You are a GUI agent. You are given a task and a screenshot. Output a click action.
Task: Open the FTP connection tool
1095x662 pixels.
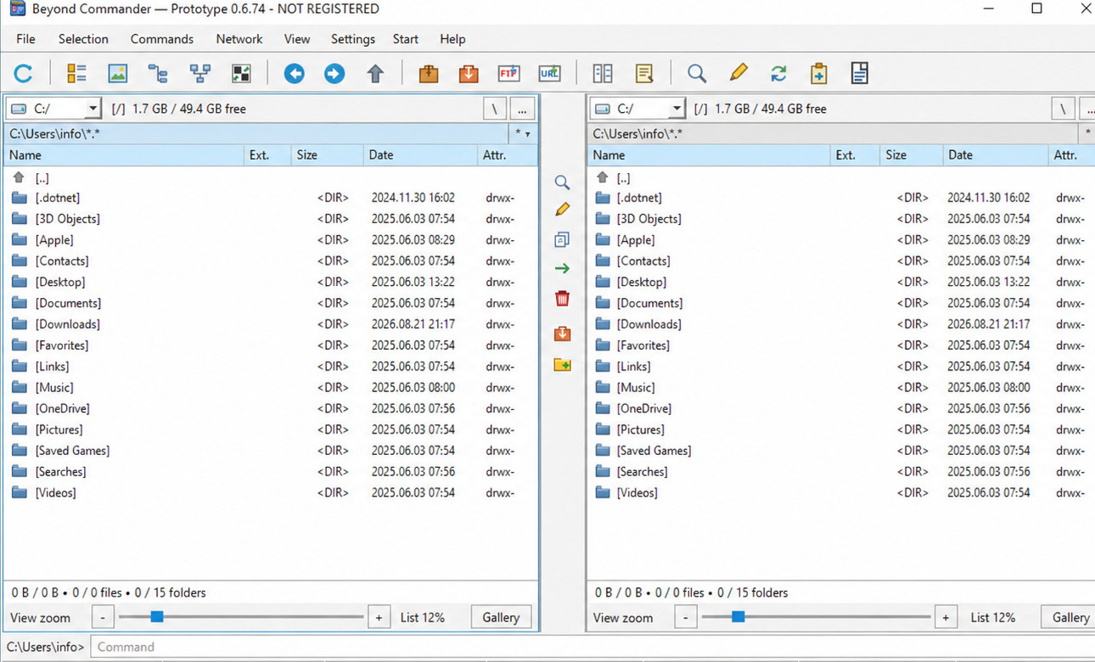(x=508, y=74)
